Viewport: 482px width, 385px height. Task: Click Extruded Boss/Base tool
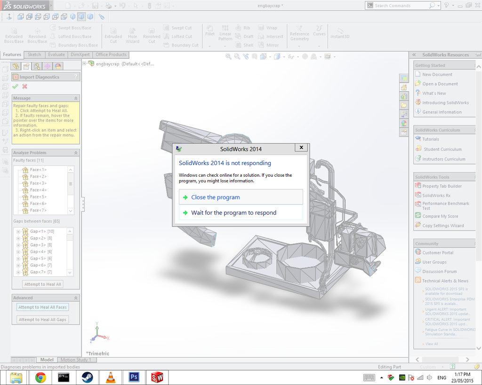coord(14,36)
